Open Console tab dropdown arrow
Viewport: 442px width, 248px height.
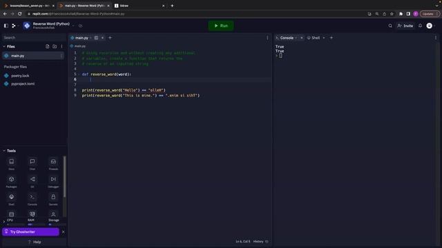point(296,38)
